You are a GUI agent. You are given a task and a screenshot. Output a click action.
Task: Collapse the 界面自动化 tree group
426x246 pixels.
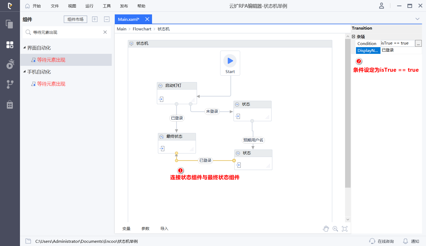point(24,48)
